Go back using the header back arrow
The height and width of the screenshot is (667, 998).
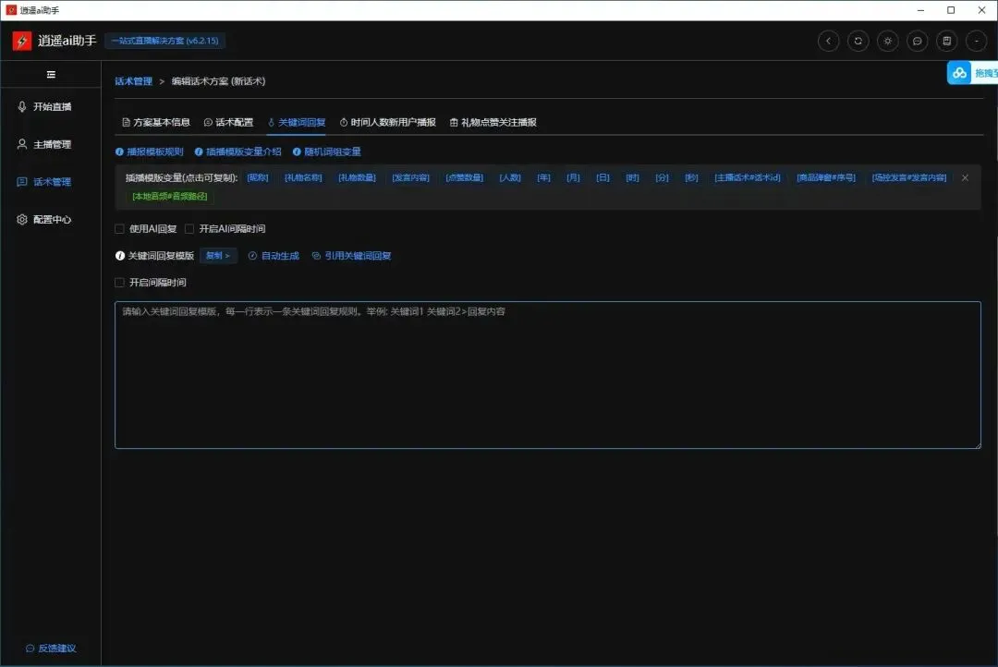pos(828,41)
